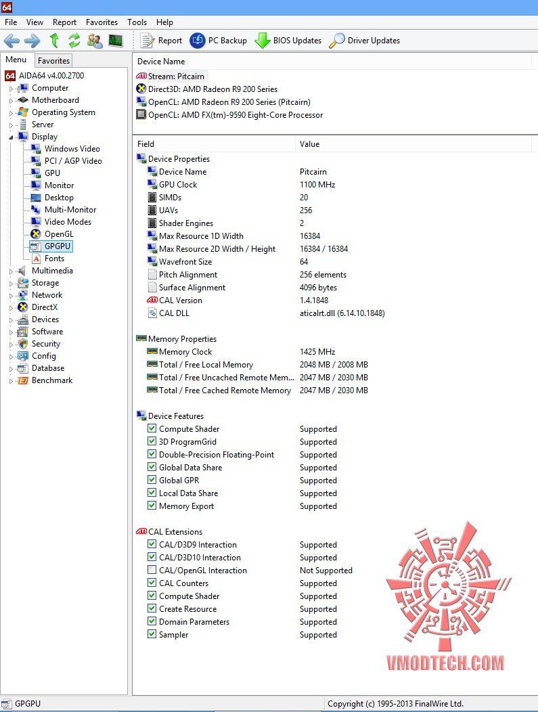Switch to the Menu tab
The height and width of the screenshot is (712, 538).
(x=16, y=60)
